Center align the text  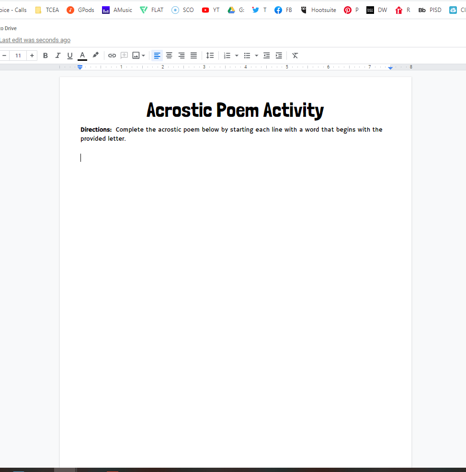[169, 55]
